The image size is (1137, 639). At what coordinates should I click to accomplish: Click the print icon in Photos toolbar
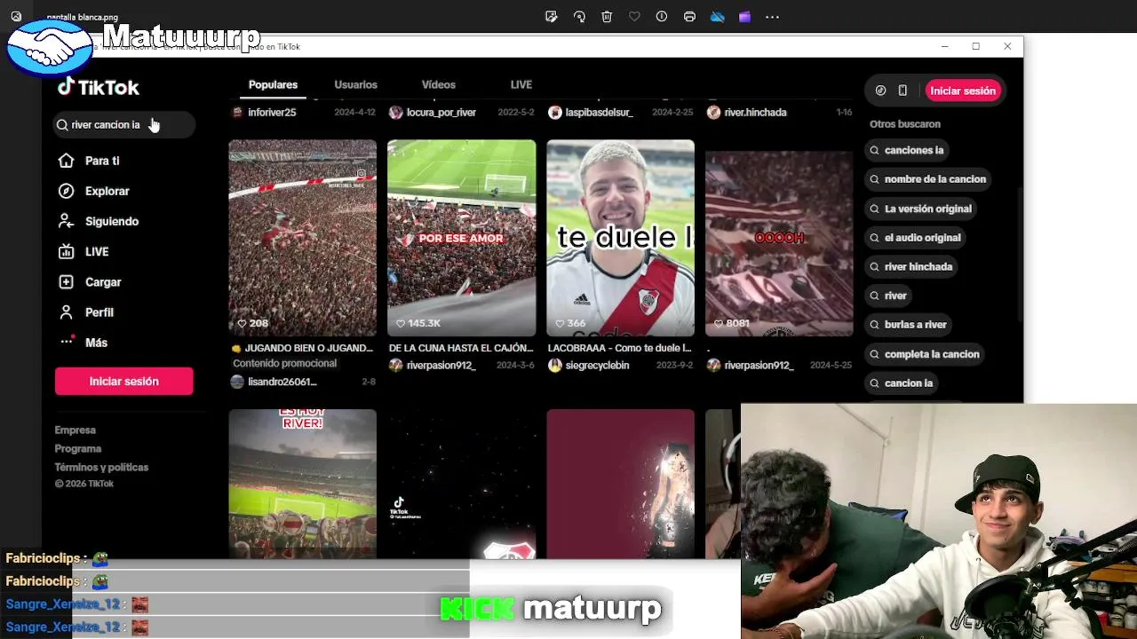[689, 17]
